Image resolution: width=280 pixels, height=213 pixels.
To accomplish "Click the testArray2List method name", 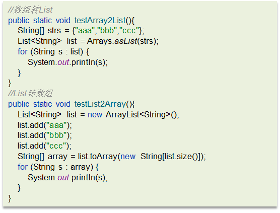I will click(x=100, y=20).
